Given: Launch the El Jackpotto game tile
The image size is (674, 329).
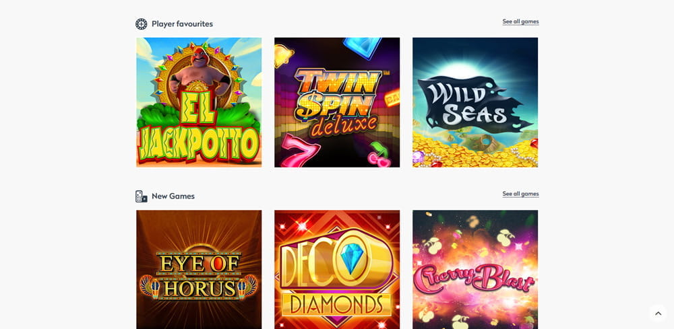Looking at the screenshot, I should 199,102.
